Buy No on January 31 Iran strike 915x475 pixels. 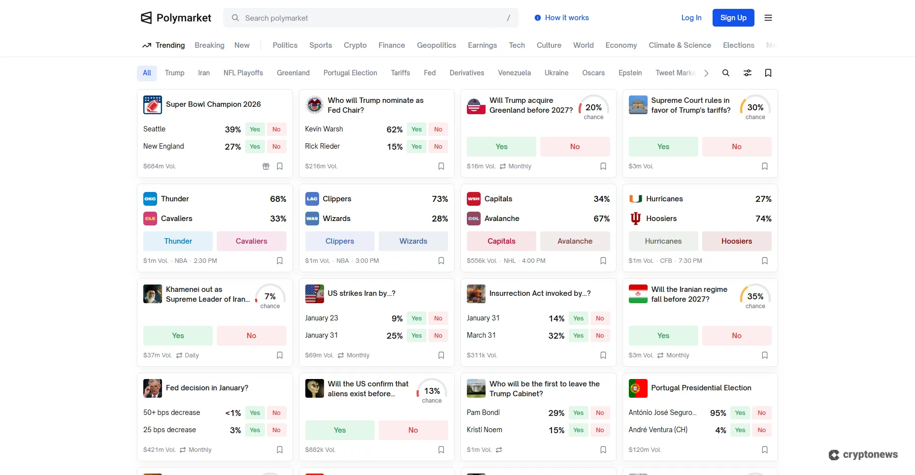438,336
